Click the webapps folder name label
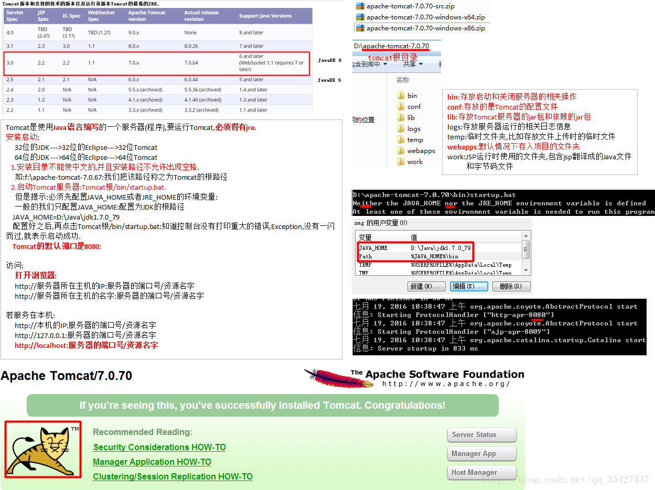655x490 pixels. click(421, 150)
